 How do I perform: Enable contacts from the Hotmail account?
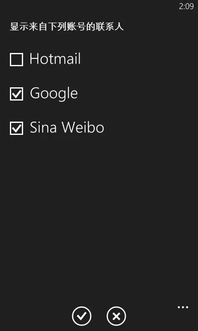[16, 60]
